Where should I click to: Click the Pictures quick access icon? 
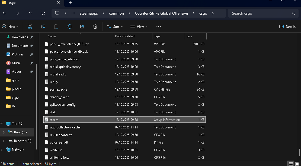(8, 54)
